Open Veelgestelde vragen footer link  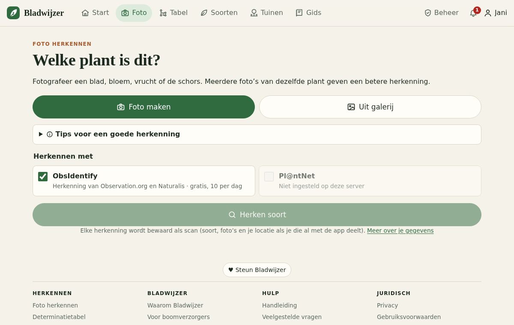pyautogui.click(x=292, y=317)
